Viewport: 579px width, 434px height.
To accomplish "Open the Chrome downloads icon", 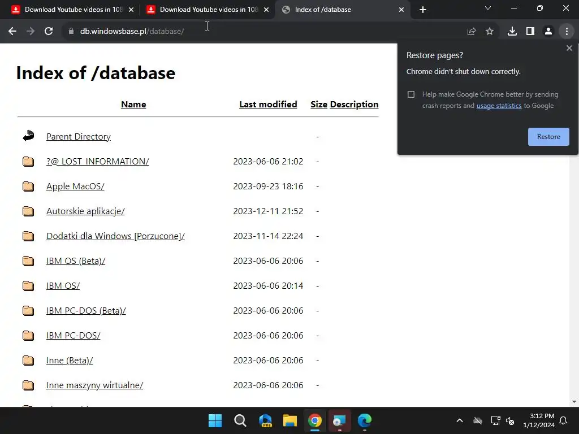I will [512, 32].
